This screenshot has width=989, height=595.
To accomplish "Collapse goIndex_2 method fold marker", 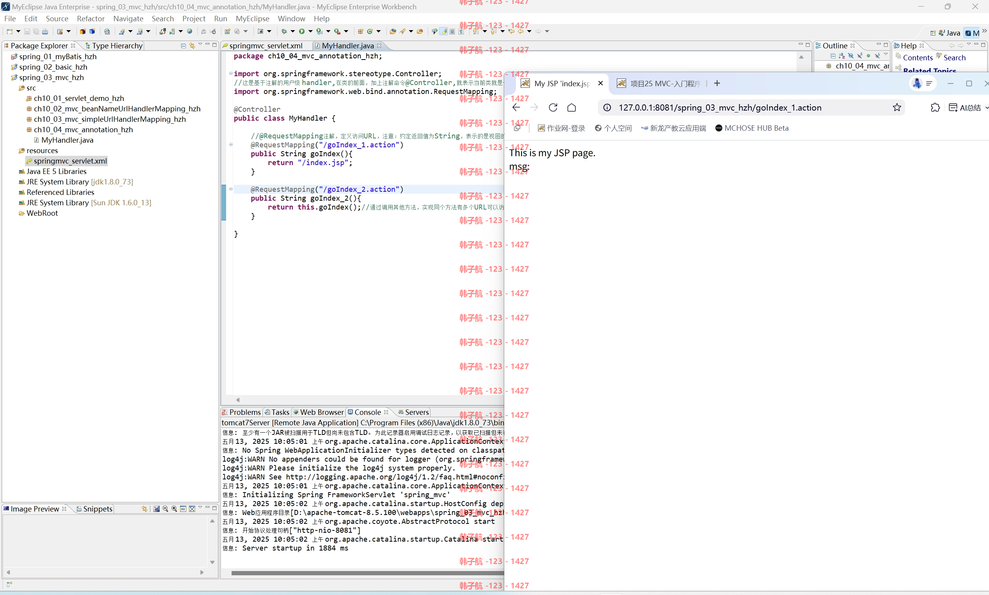I will [x=231, y=189].
